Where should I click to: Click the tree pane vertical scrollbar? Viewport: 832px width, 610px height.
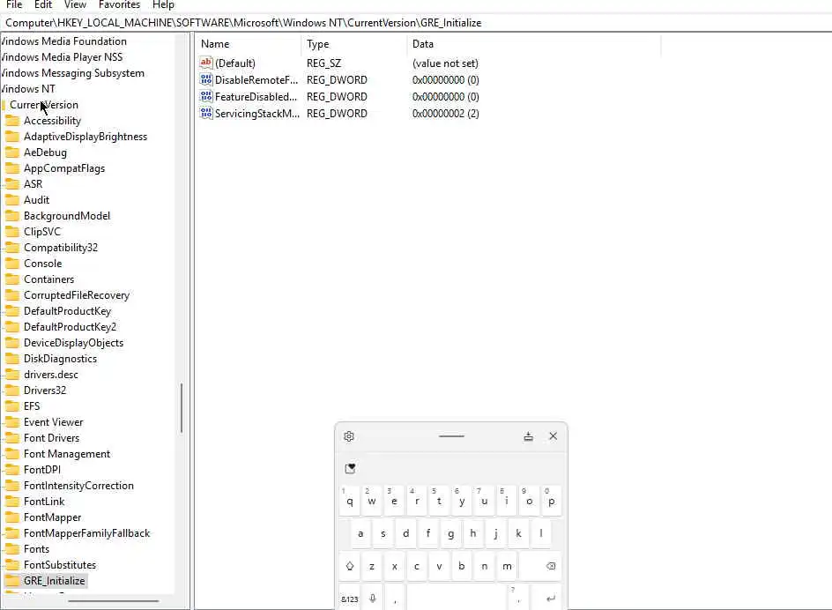coord(182,408)
